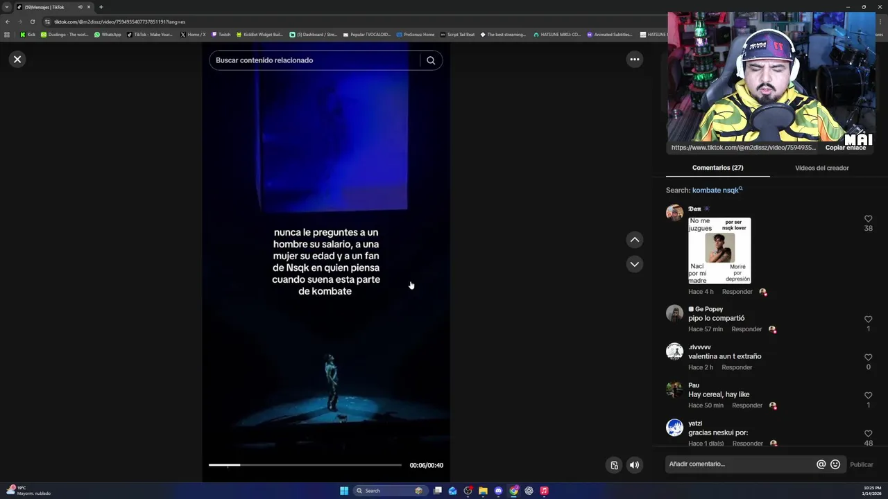Click Copiar enlace button
Viewport: 888px width, 499px height.
point(845,148)
